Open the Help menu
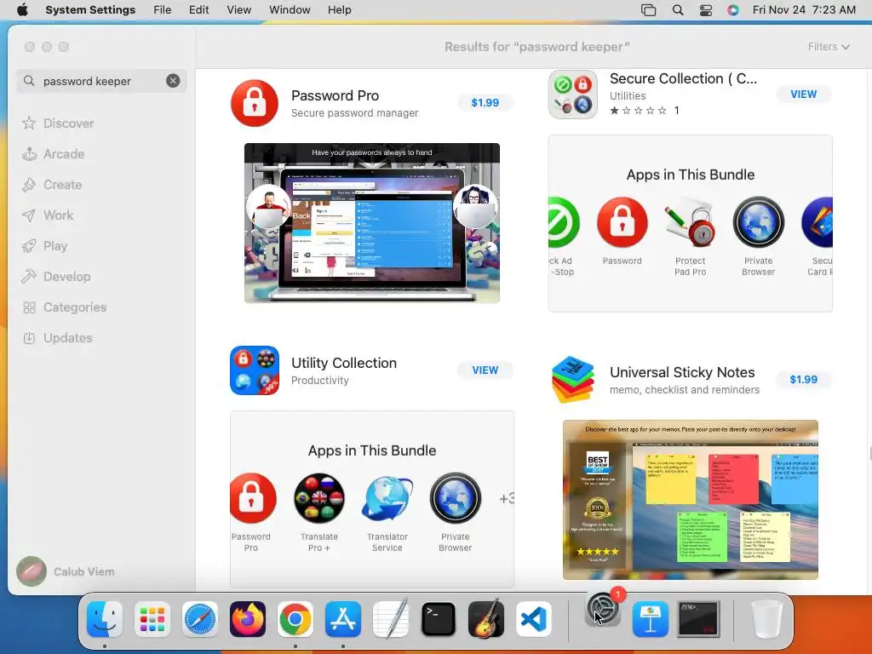The height and width of the screenshot is (654, 872). coord(339,10)
